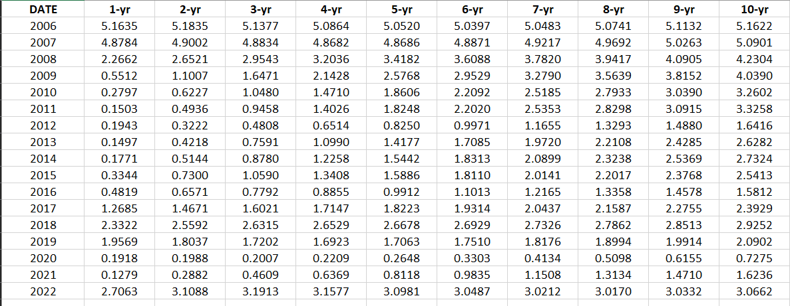Select the 2015 6-yr value 1.8110
The width and height of the screenshot is (790, 306).
click(x=472, y=175)
